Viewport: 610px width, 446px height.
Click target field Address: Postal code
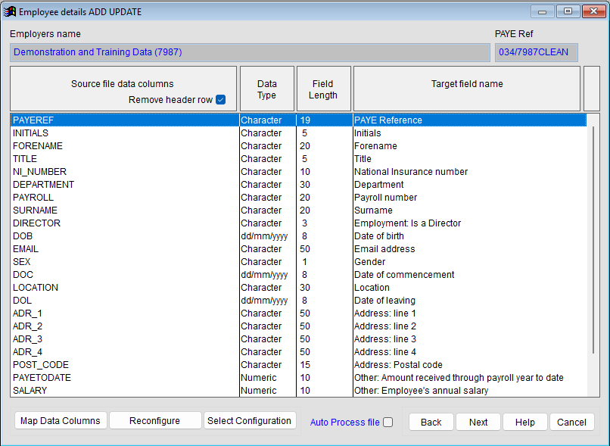click(x=398, y=364)
